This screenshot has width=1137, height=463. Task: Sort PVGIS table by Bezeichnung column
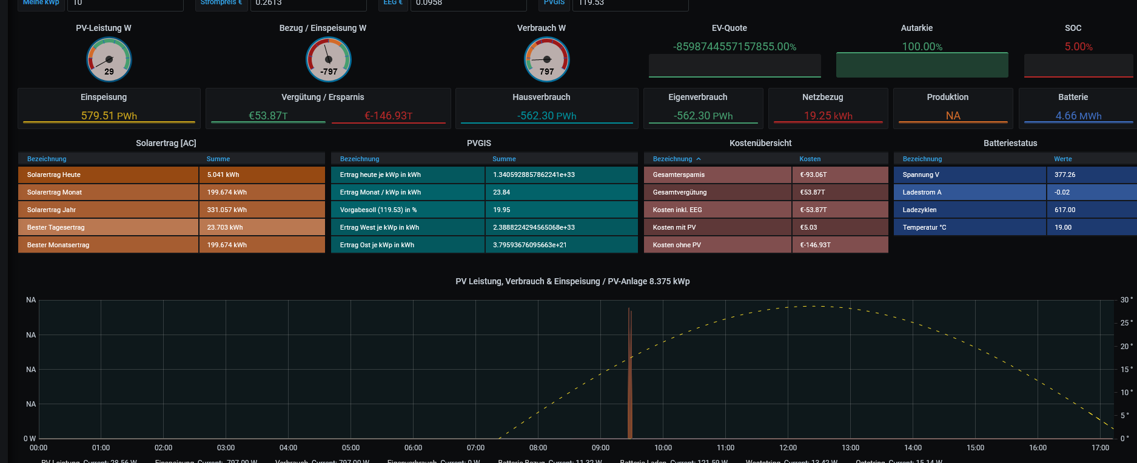(360, 159)
